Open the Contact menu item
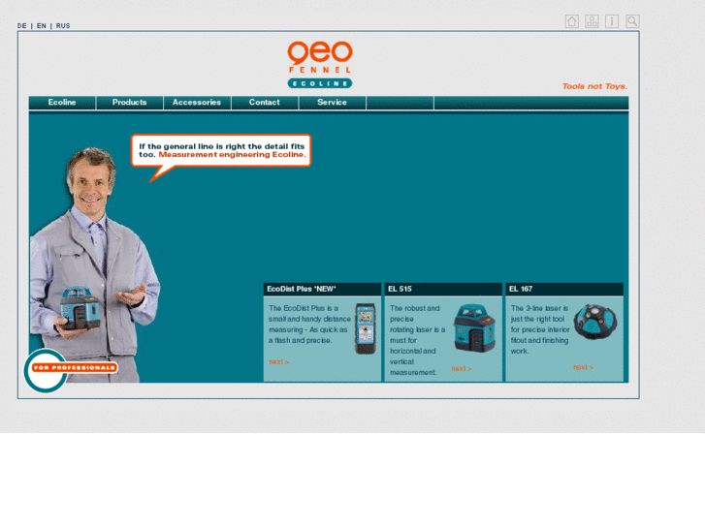Viewport: 705px width, 528px height. (x=265, y=103)
